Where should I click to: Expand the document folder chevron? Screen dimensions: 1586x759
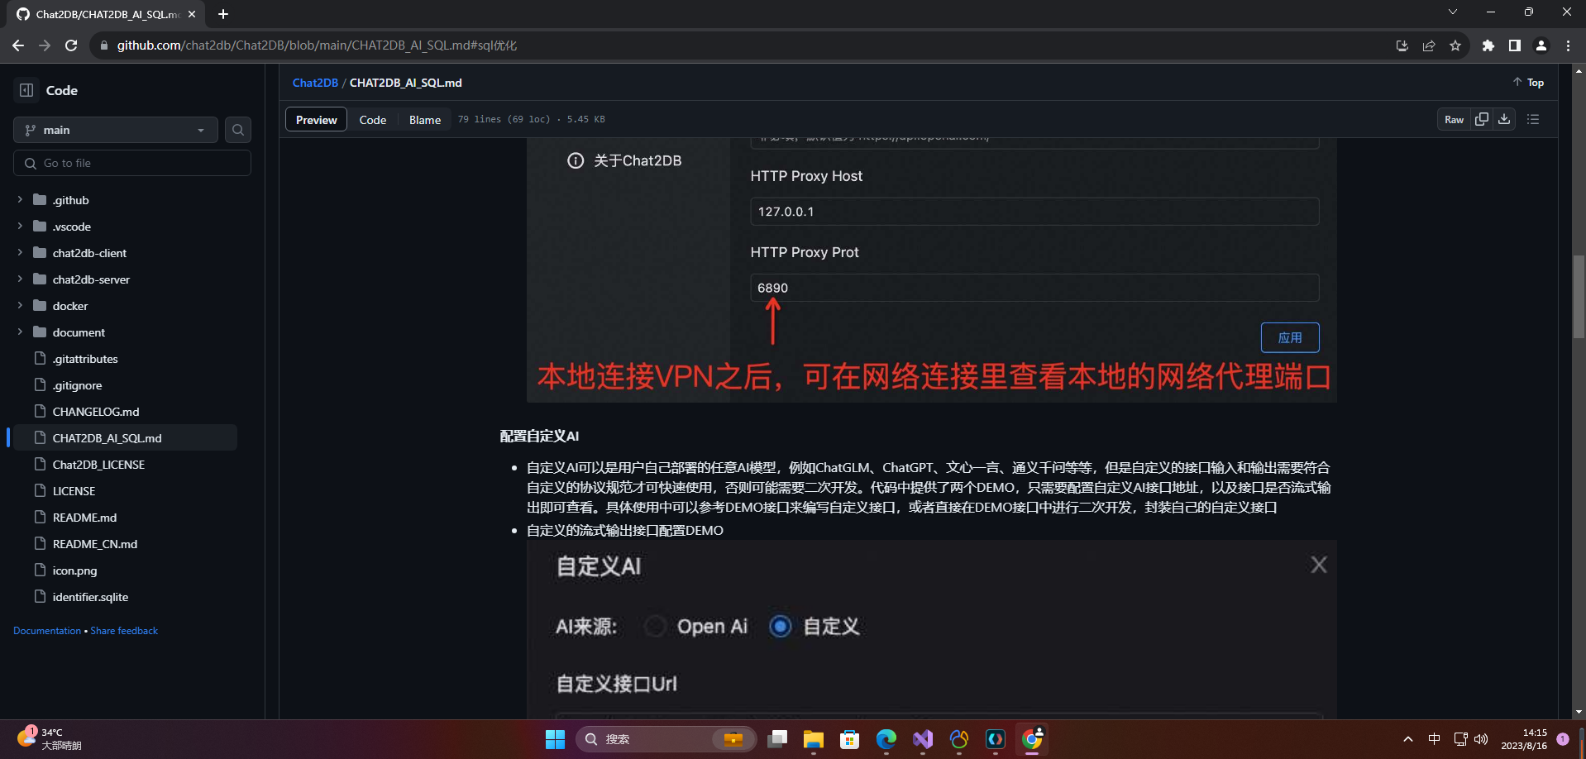point(20,332)
